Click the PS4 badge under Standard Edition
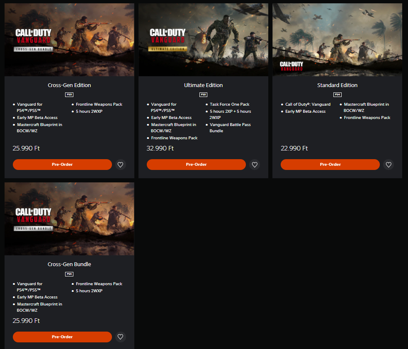Viewport: 408px width, 349px height. coord(337,95)
